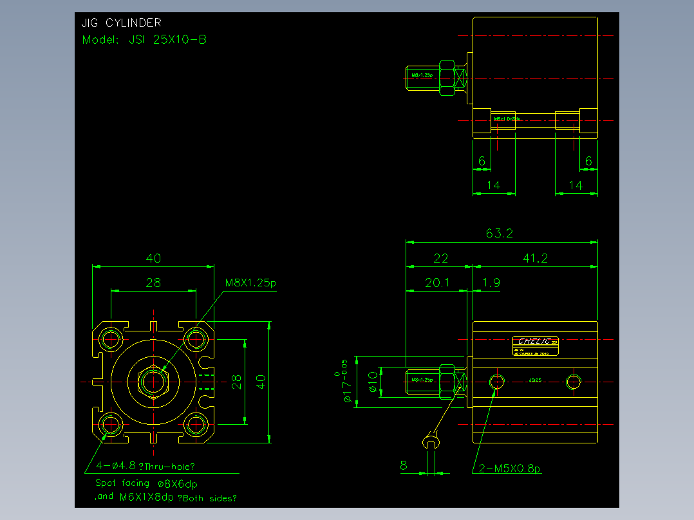Select the vertical "40" height dimension
Image resolution: width=694 pixels, height=520 pixels.
[261, 382]
